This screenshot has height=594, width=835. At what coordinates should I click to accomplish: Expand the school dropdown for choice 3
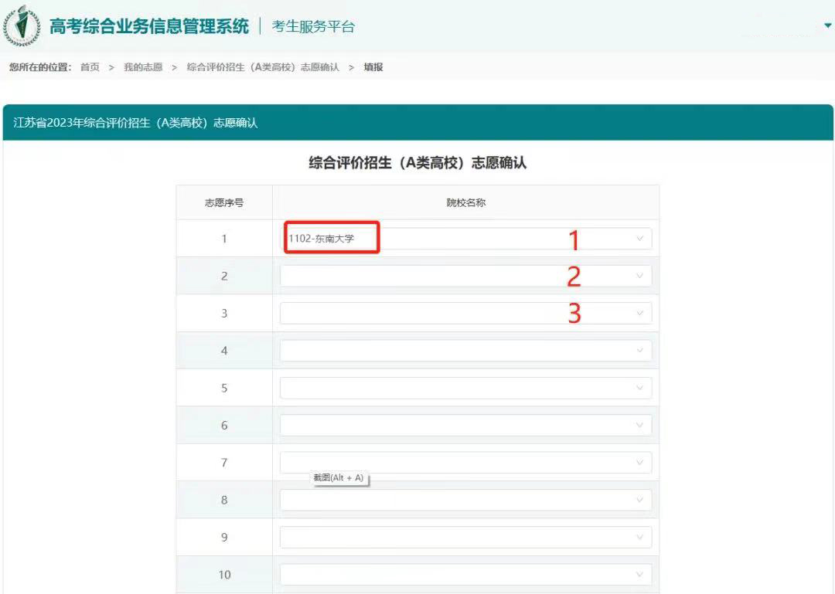[x=465, y=313]
